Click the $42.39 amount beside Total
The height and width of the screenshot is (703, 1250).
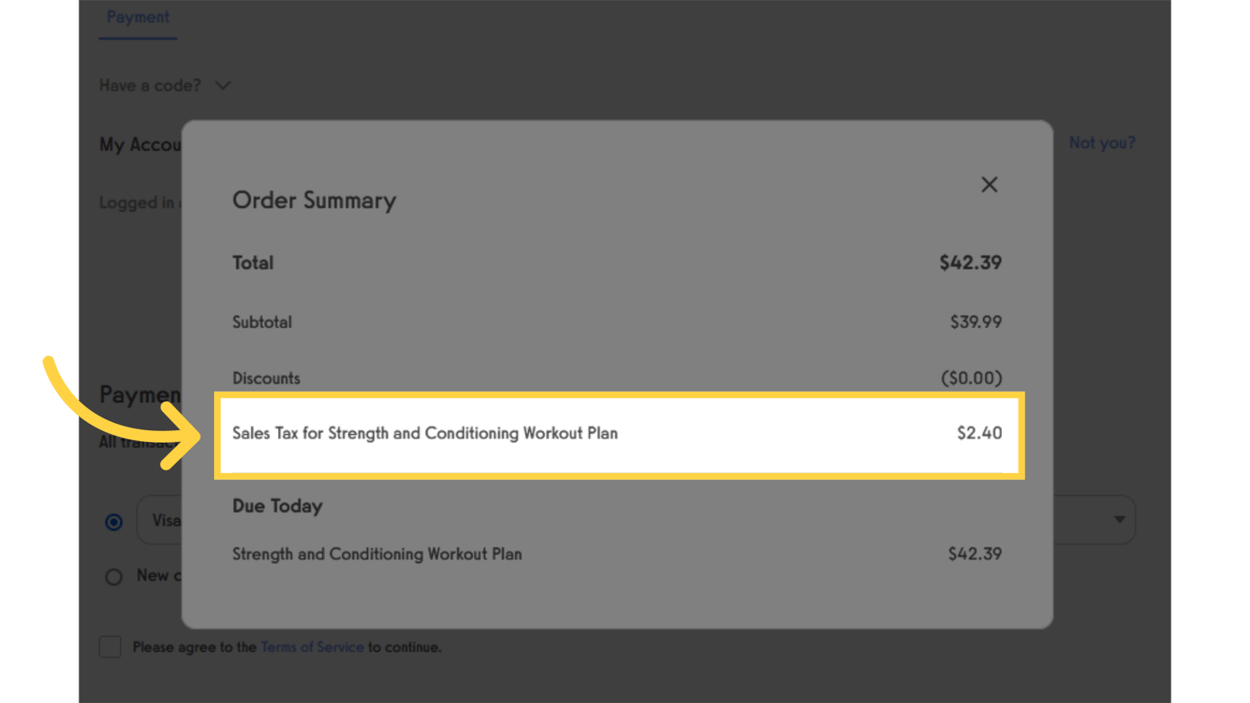(970, 263)
